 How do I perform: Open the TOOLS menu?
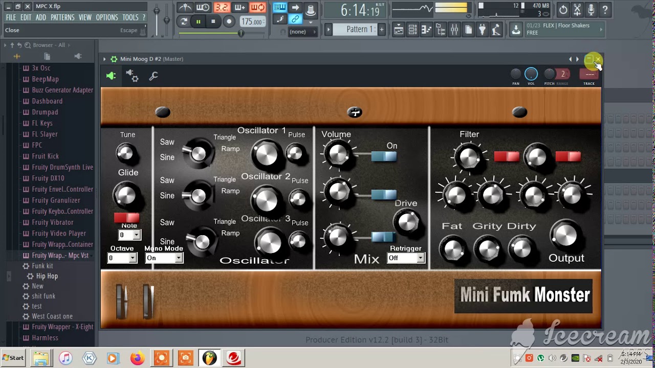[130, 17]
